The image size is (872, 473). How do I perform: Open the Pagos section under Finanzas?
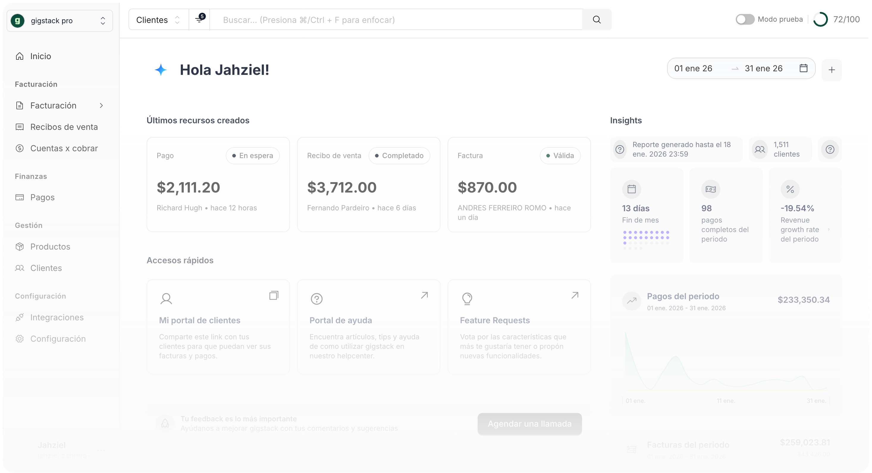click(x=42, y=197)
